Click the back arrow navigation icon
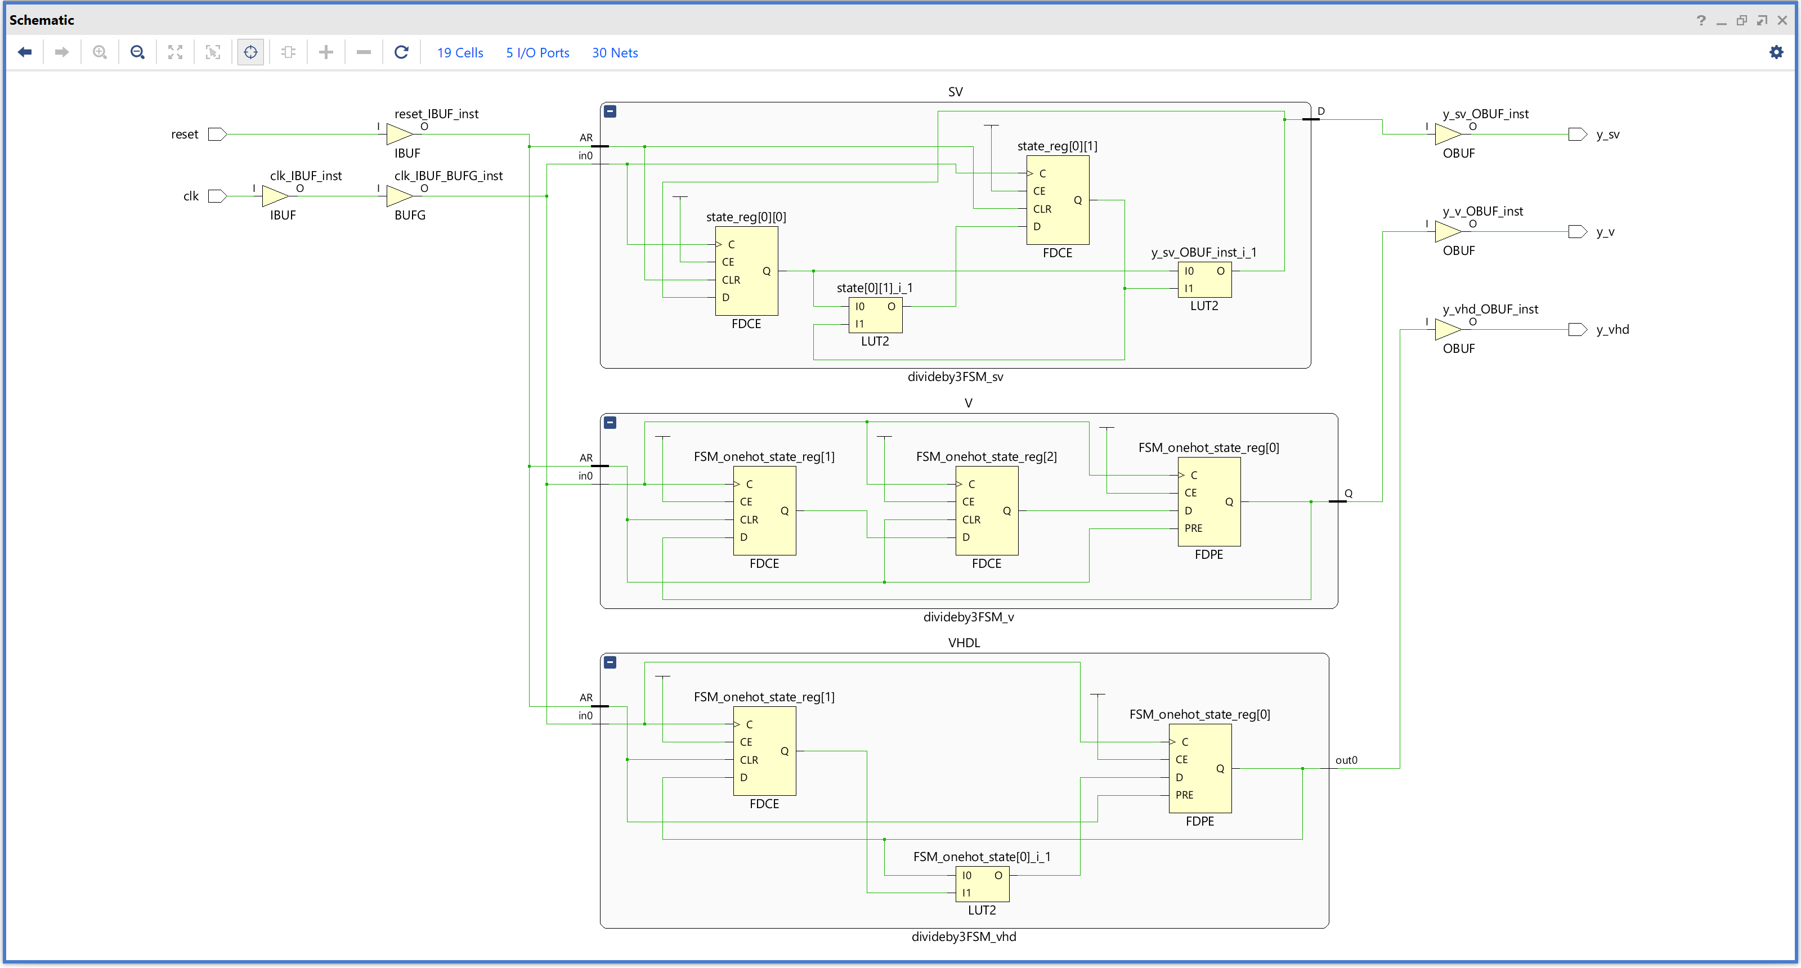 (25, 52)
